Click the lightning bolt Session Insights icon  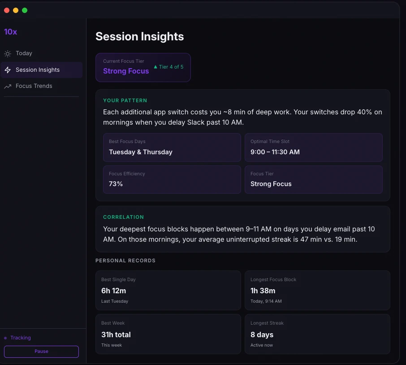(x=8, y=70)
